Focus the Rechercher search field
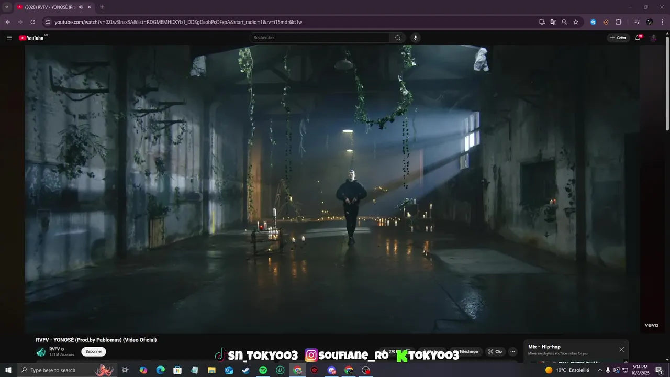 point(319,38)
